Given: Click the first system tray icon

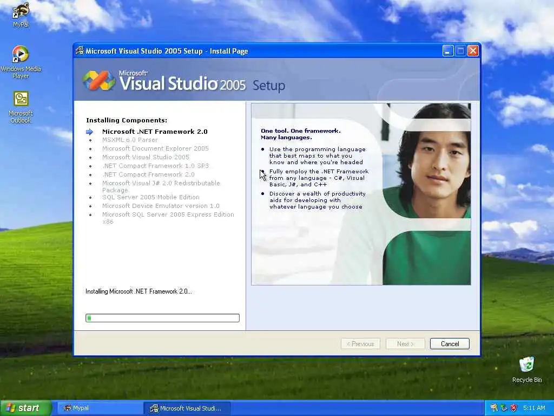Looking at the screenshot, I should pyautogui.click(x=494, y=408).
